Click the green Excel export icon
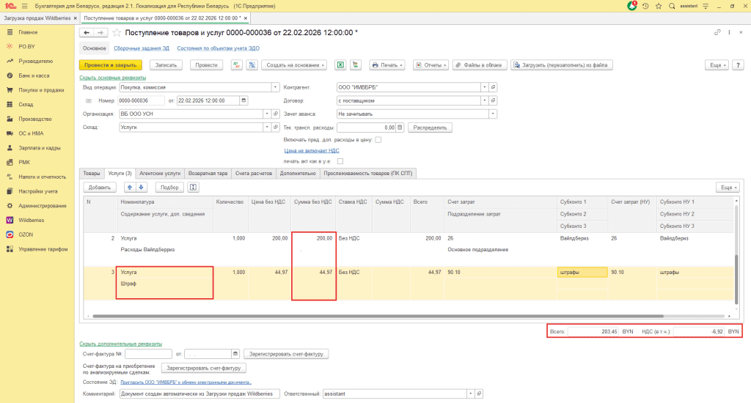751x403 pixels. (341, 65)
